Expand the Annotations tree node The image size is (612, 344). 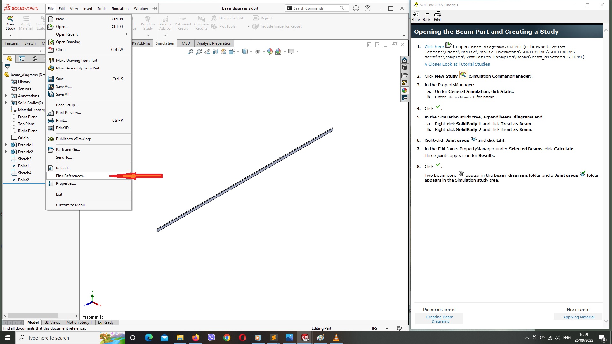click(6, 96)
